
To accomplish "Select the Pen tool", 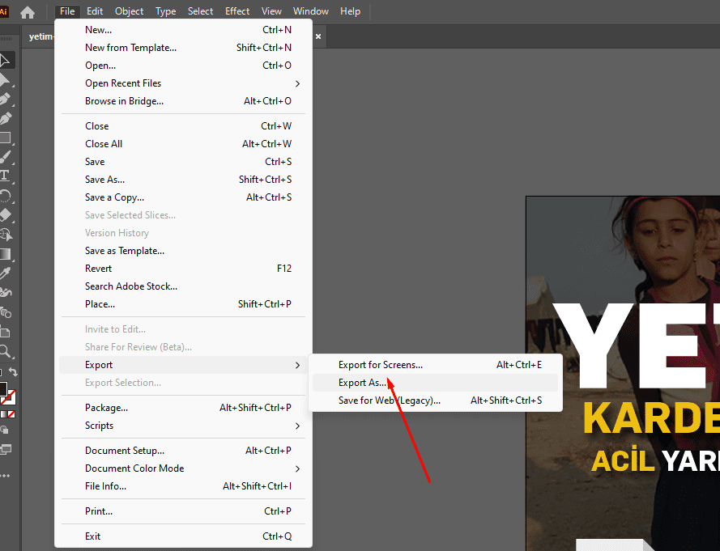I will [5, 99].
